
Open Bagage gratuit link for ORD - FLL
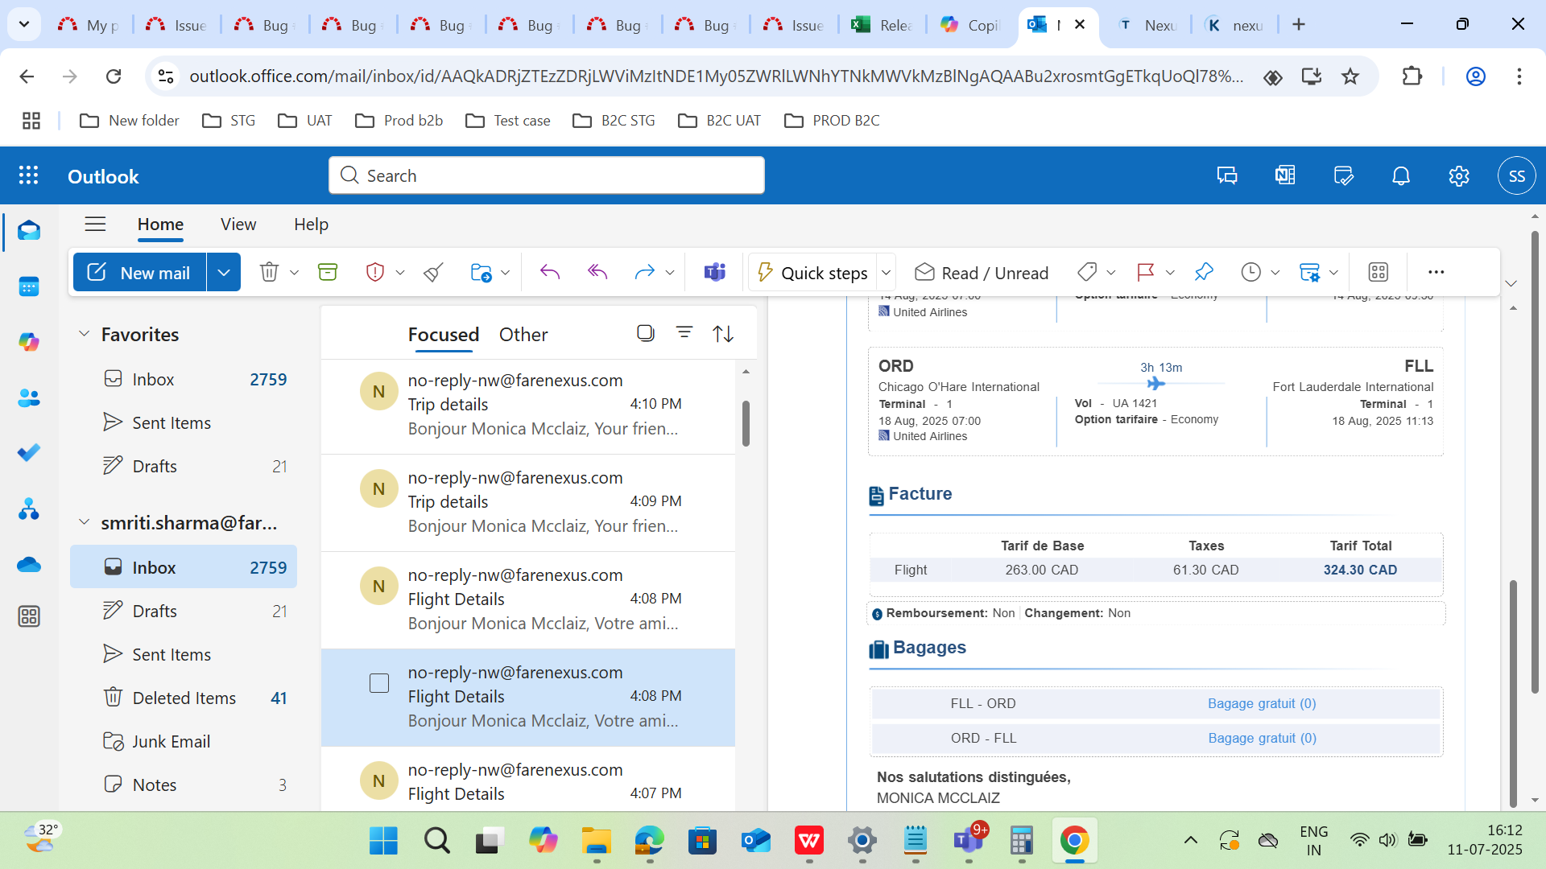coord(1262,738)
